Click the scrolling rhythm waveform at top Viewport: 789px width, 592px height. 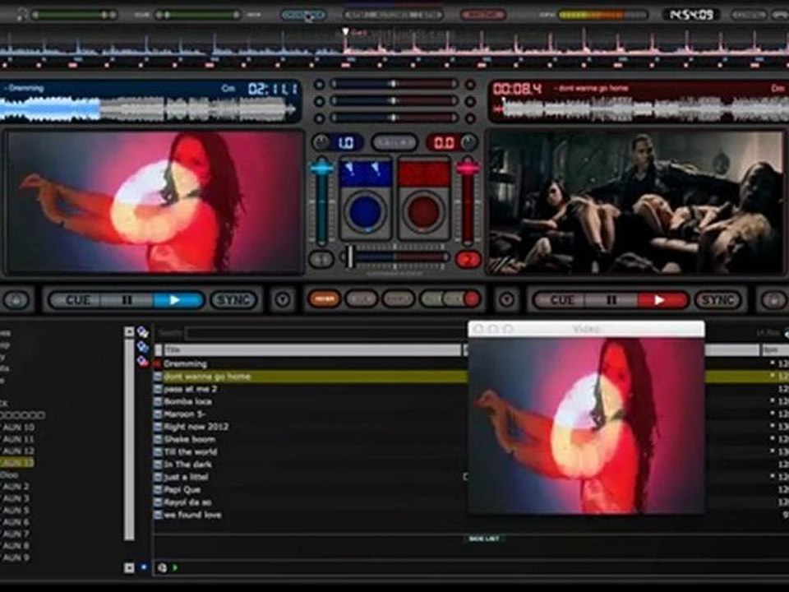point(394,49)
